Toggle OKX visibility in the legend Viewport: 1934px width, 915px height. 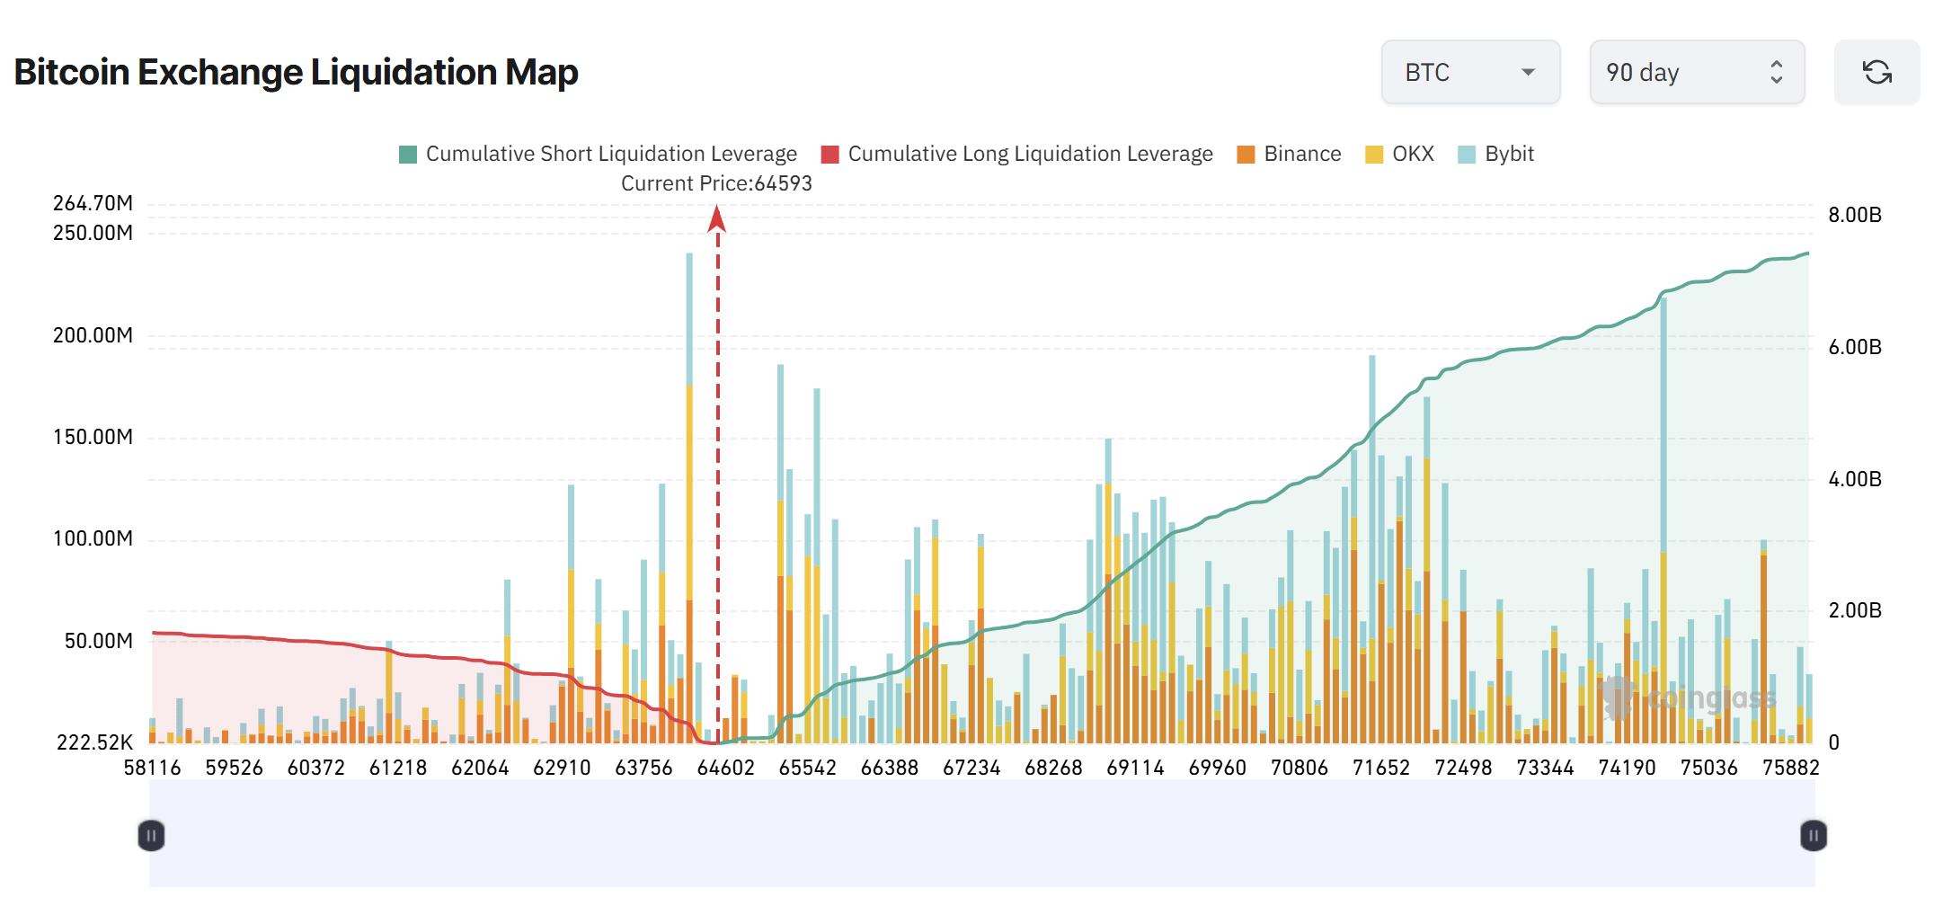(x=1411, y=153)
